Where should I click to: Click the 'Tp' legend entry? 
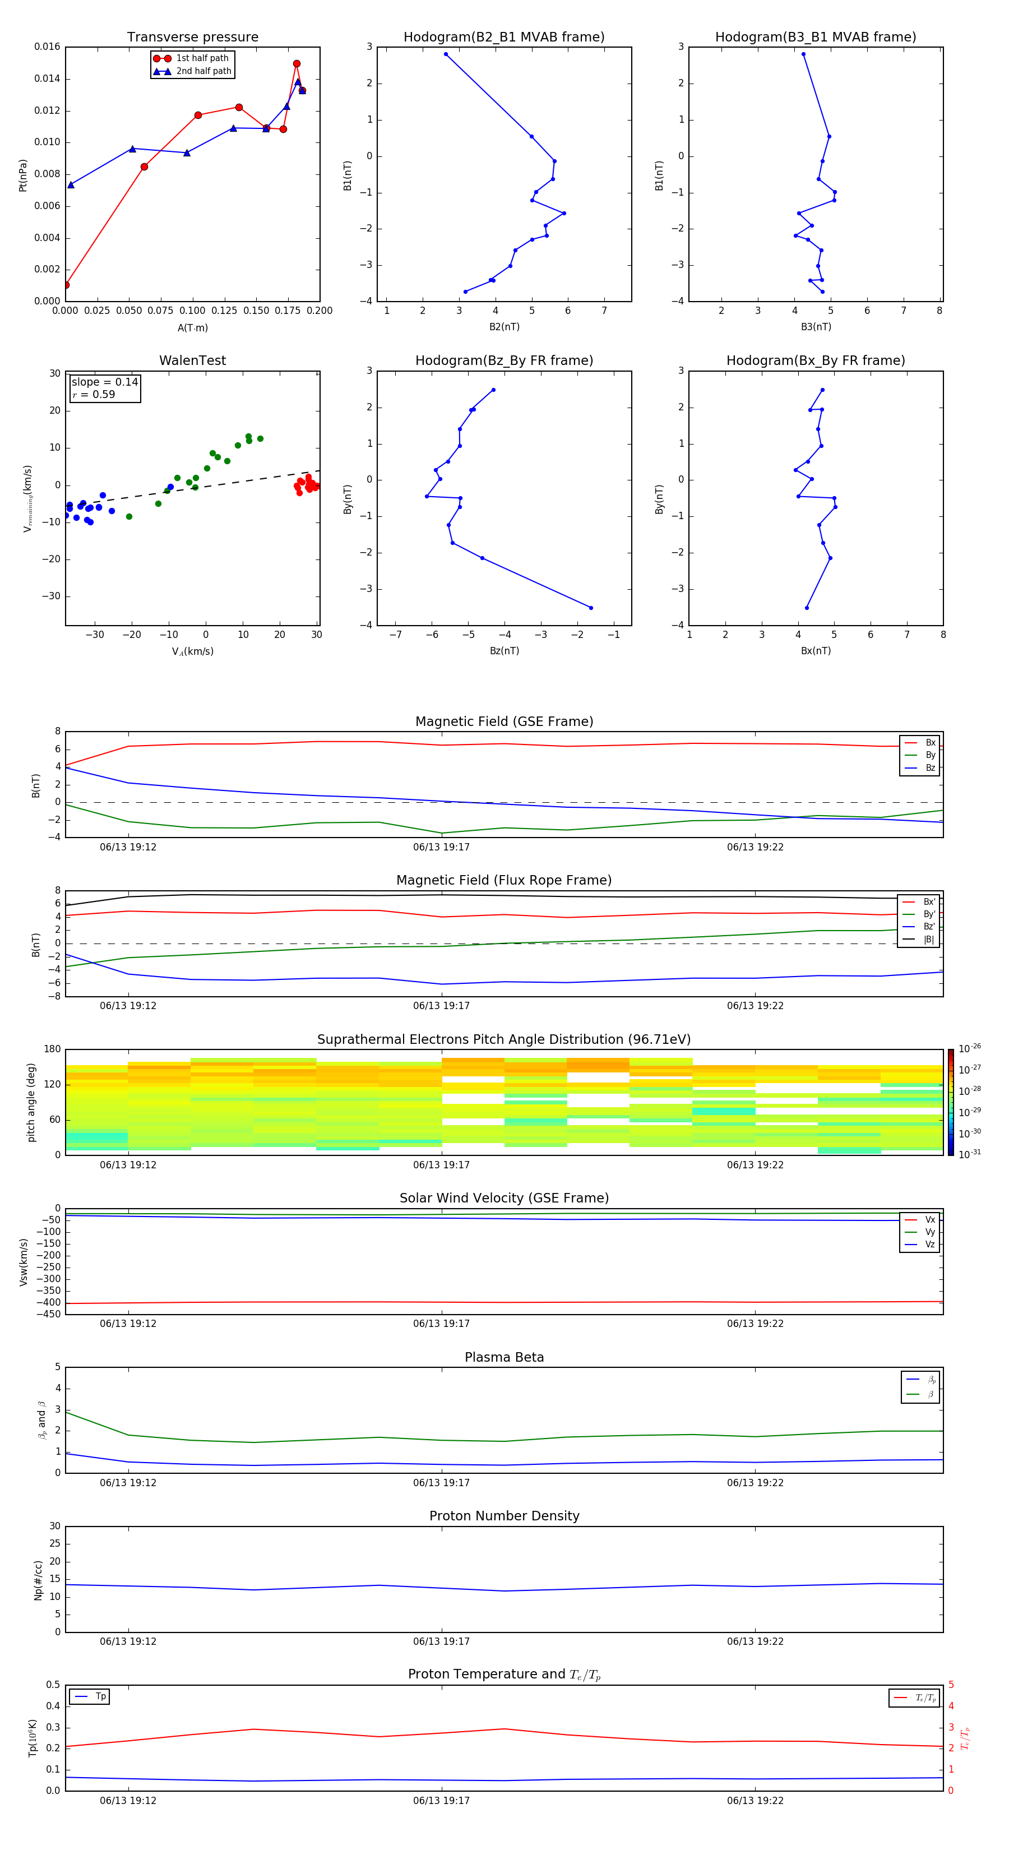90,1696
